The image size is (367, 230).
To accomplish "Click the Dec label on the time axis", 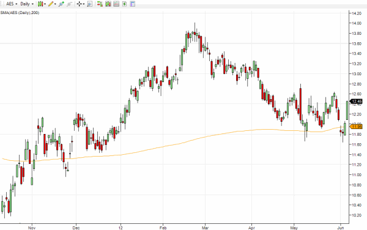I will (76, 228).
